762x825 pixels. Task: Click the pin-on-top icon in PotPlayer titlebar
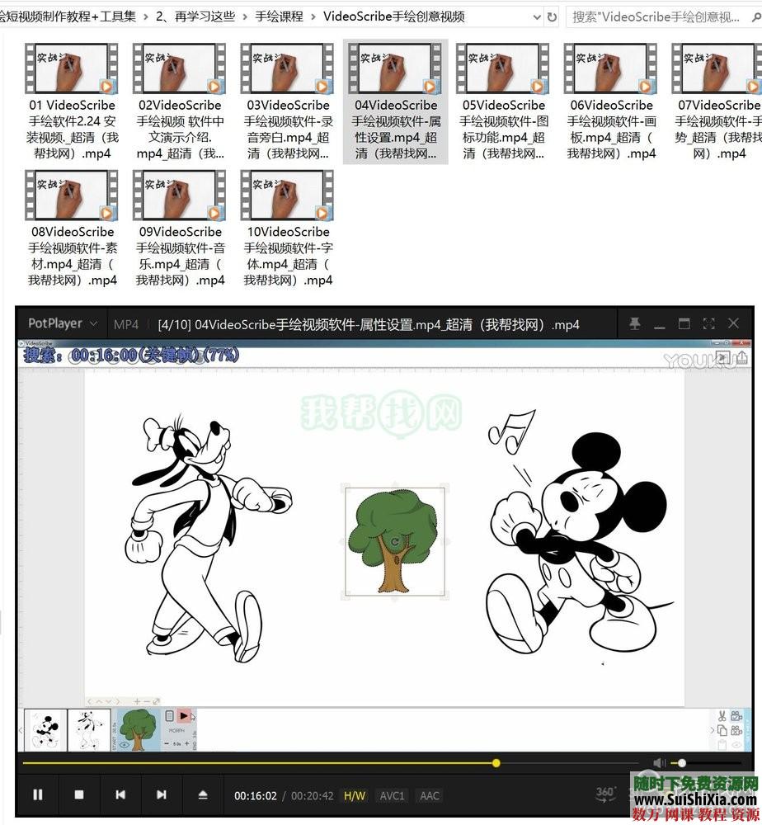[637, 323]
